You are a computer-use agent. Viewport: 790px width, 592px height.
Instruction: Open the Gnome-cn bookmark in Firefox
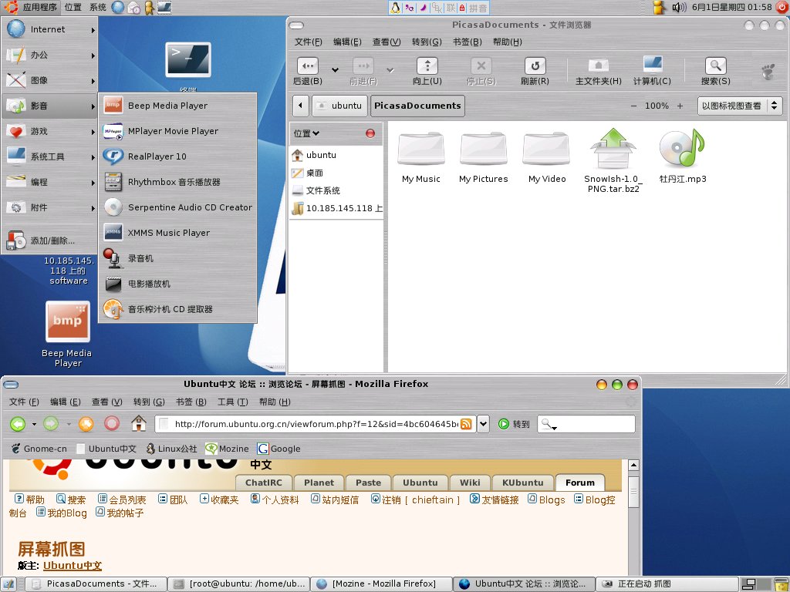[x=39, y=449]
